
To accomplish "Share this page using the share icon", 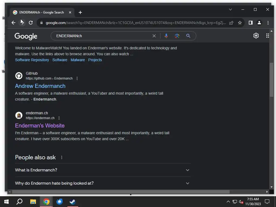I will pyautogui.click(x=231, y=23).
